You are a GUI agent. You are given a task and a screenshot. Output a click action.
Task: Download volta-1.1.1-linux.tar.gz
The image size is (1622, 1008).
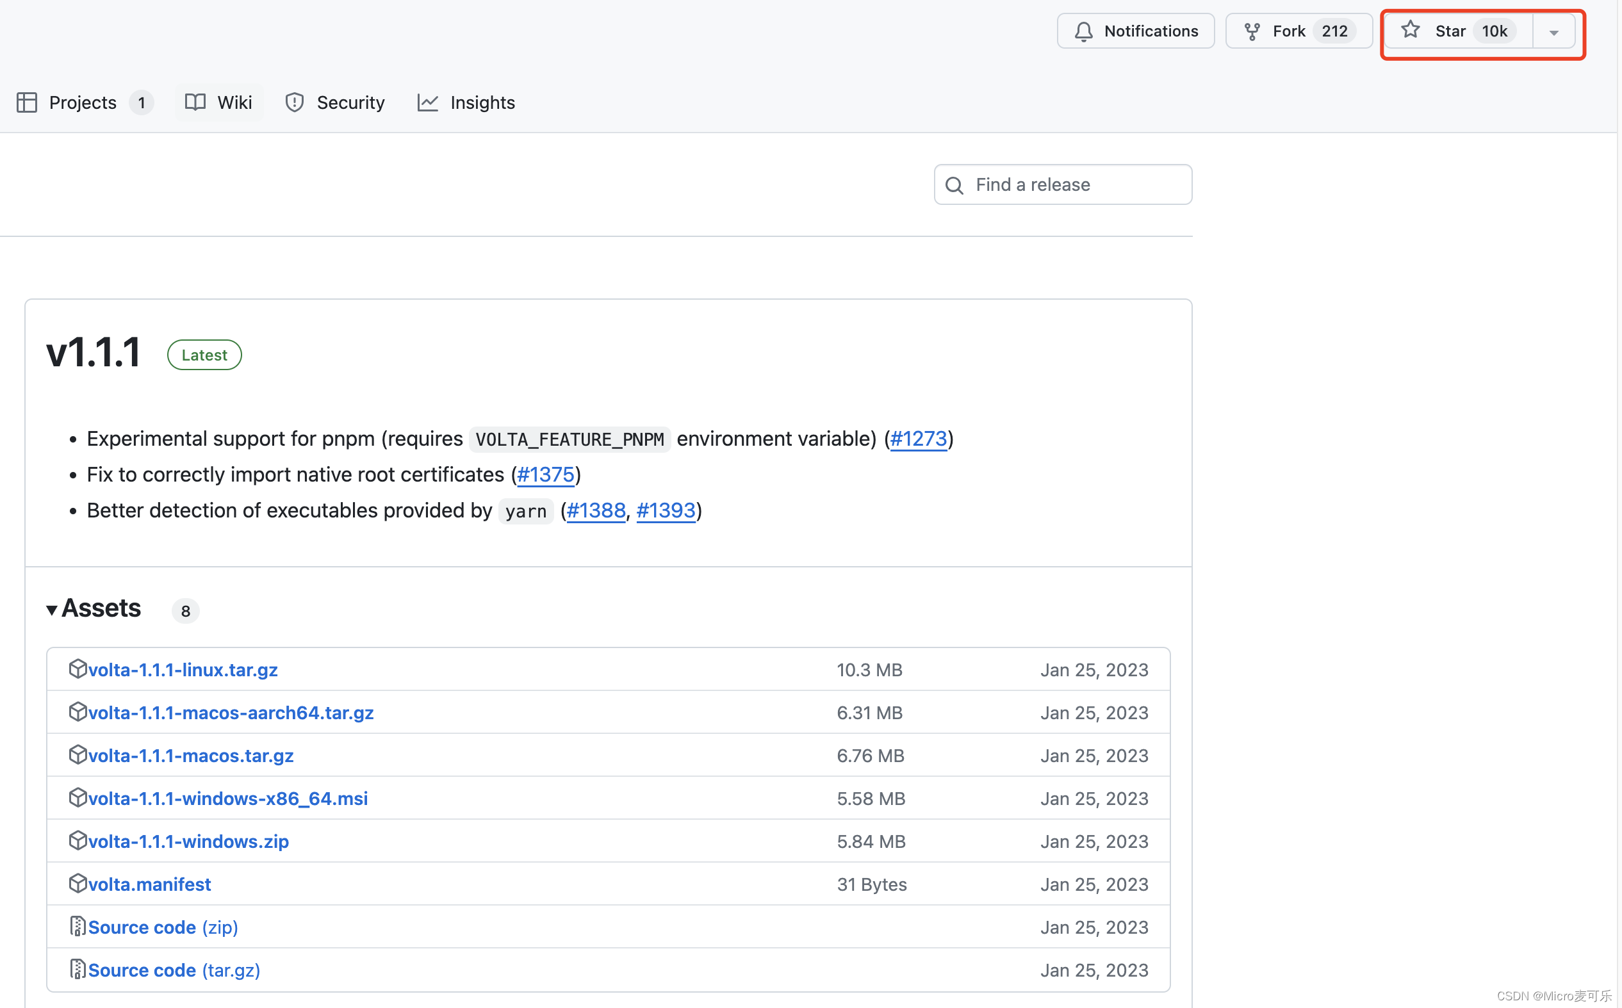click(183, 670)
